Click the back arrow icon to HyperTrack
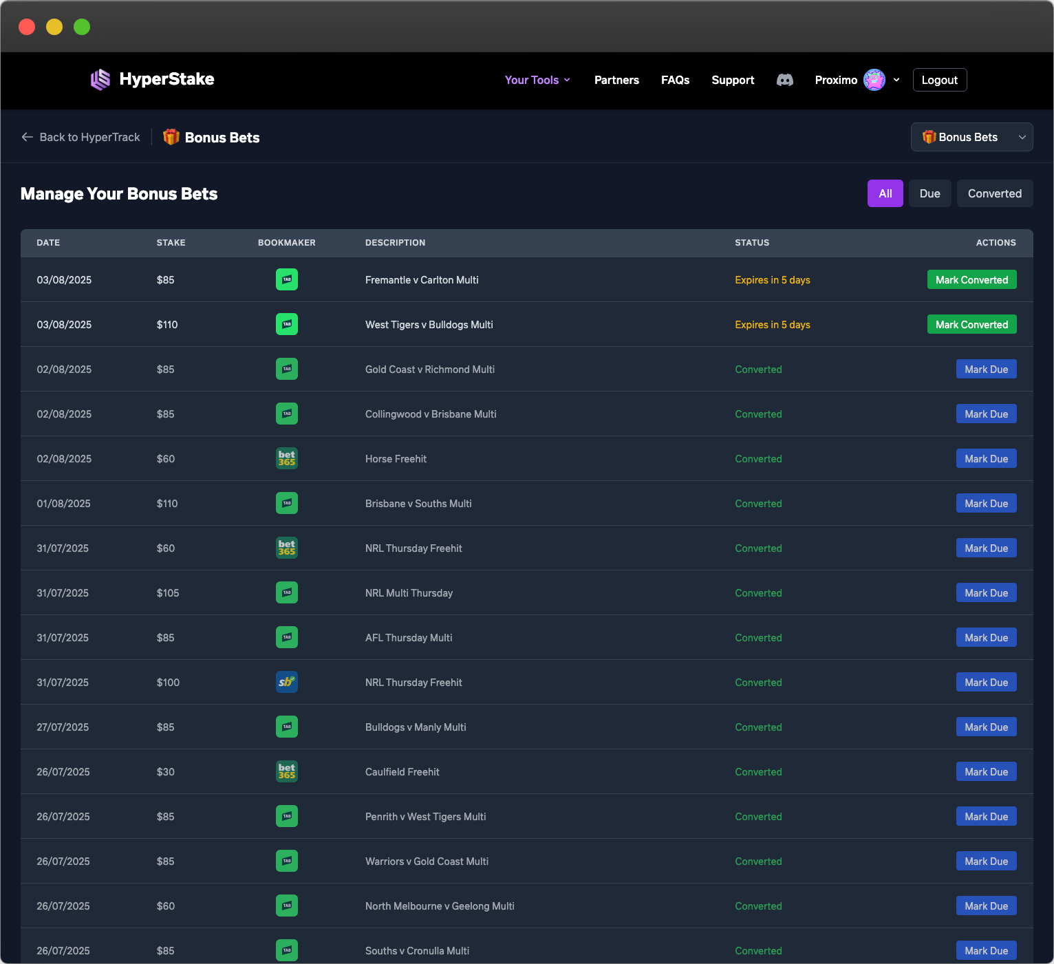 [28, 137]
